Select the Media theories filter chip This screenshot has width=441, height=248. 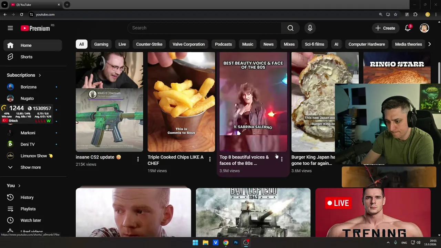[408, 44]
